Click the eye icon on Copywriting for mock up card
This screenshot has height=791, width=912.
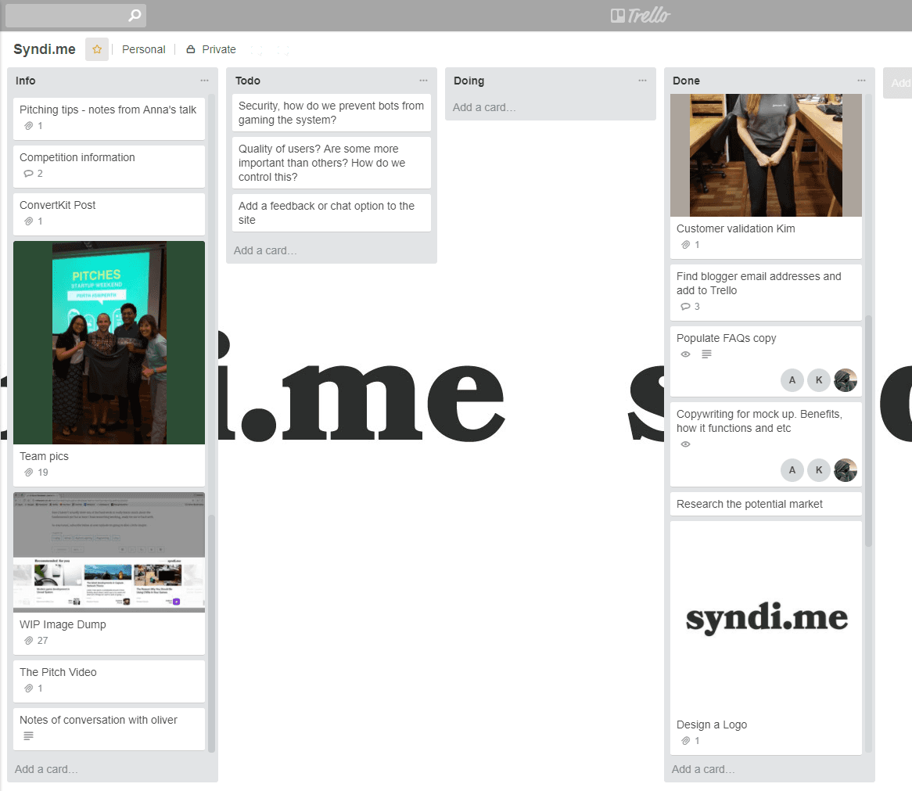[686, 444]
